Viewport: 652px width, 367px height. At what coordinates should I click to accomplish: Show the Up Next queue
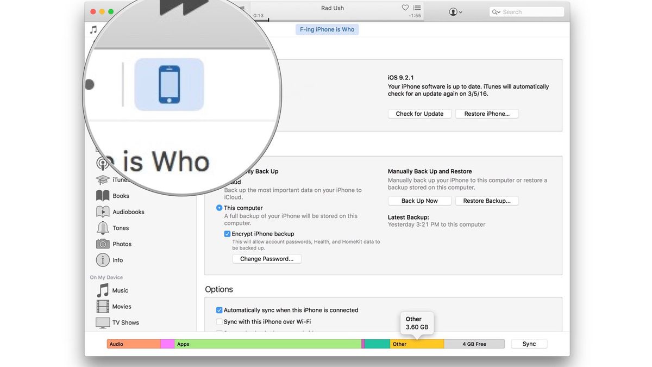click(x=416, y=8)
